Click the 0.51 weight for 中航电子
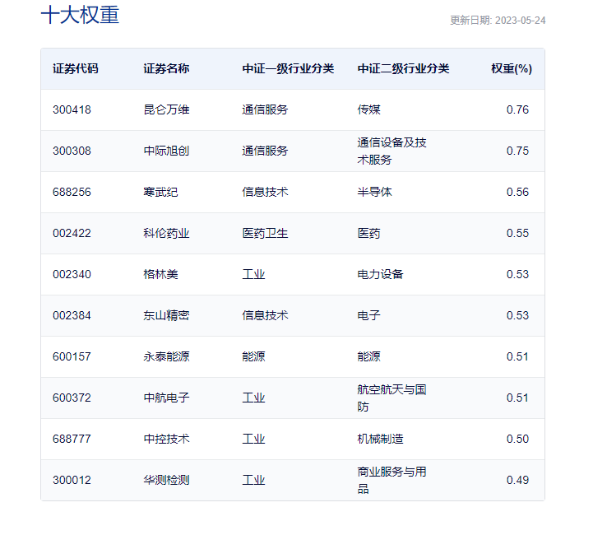The image size is (593, 535). 517,398
